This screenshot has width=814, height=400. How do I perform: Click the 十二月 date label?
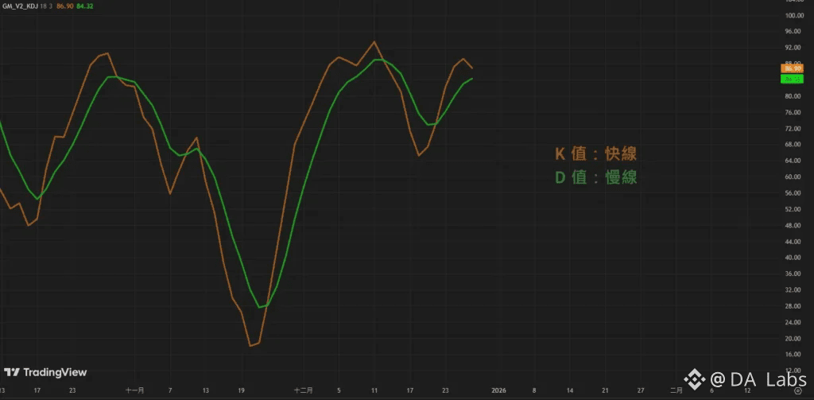click(303, 390)
